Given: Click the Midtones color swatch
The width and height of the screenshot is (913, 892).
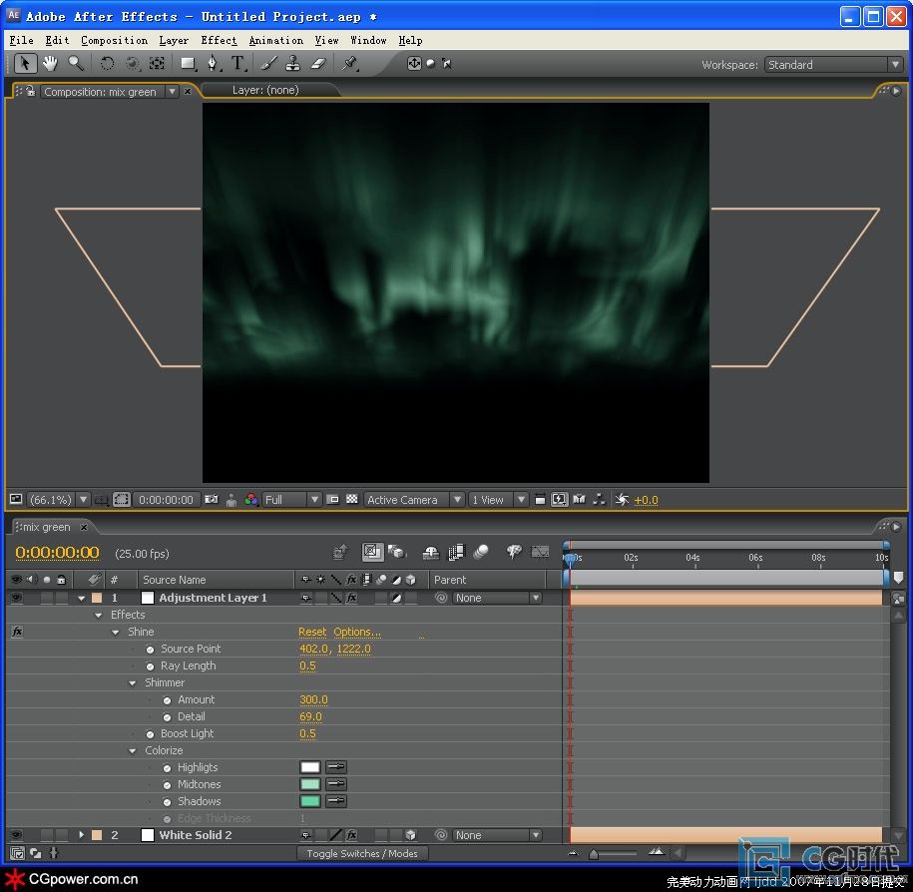Looking at the screenshot, I should coord(309,784).
